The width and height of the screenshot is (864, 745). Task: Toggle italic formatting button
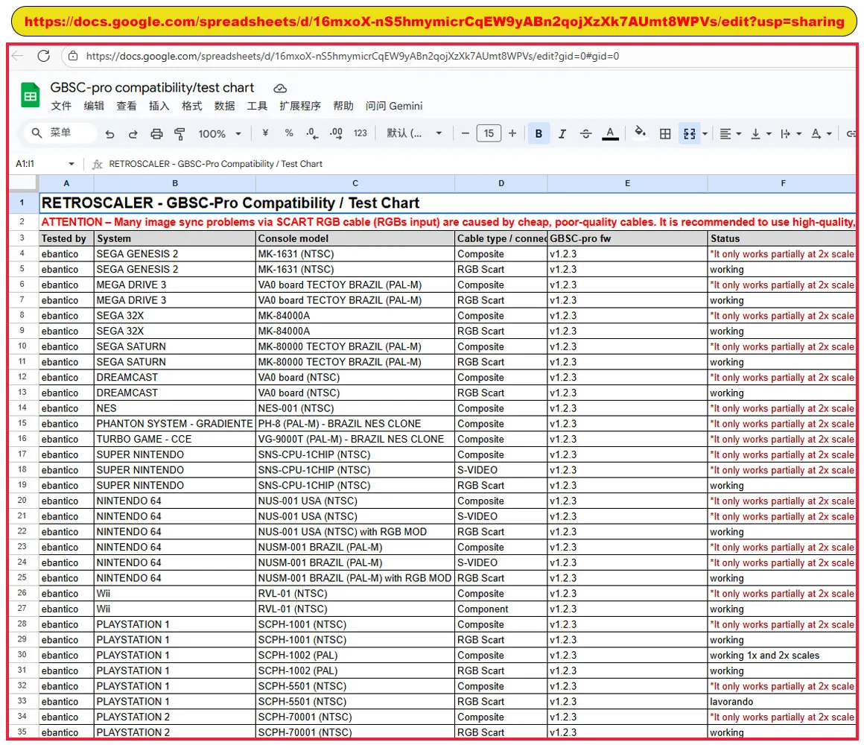click(x=562, y=133)
